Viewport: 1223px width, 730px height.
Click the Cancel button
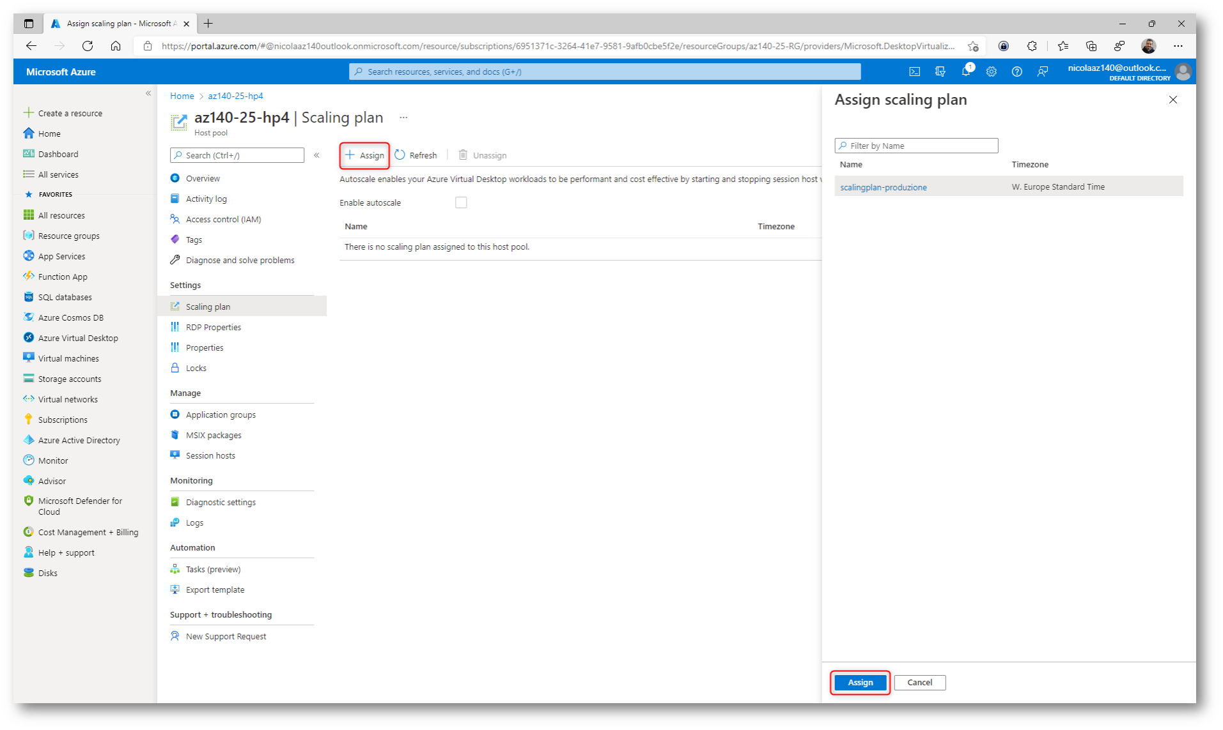click(x=919, y=682)
